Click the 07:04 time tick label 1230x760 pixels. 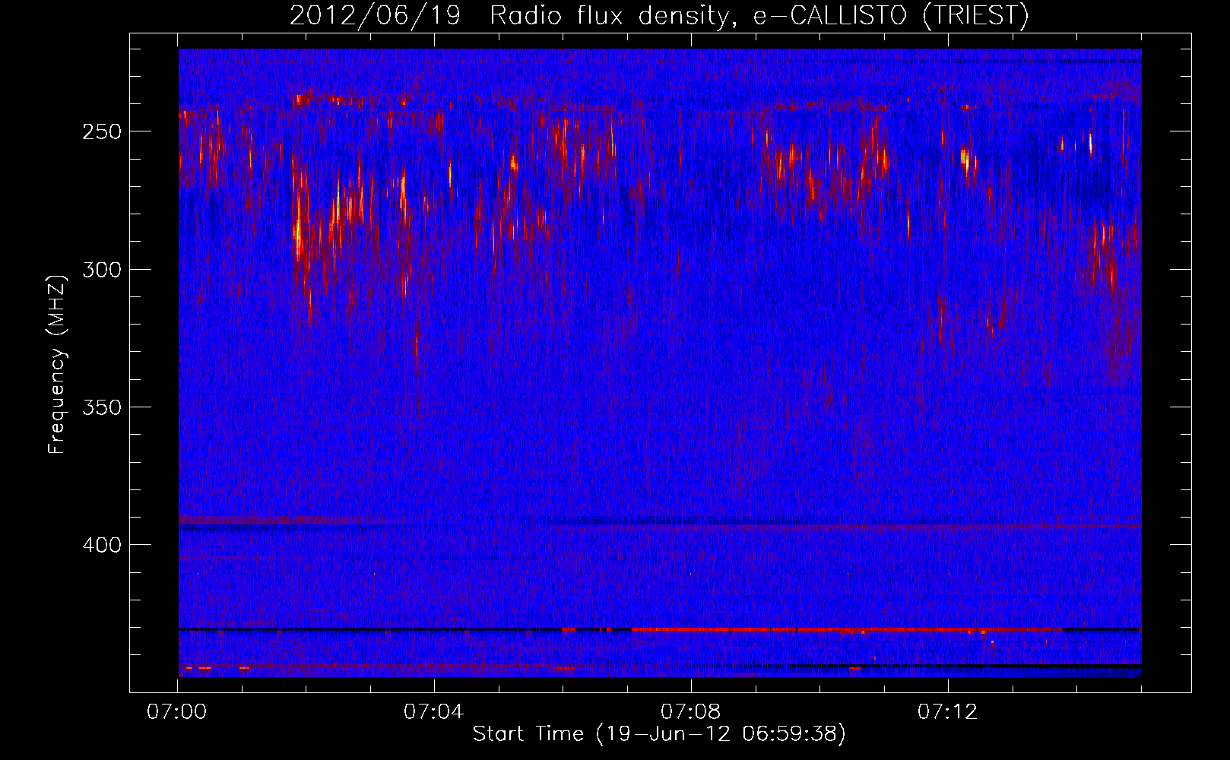pos(433,711)
